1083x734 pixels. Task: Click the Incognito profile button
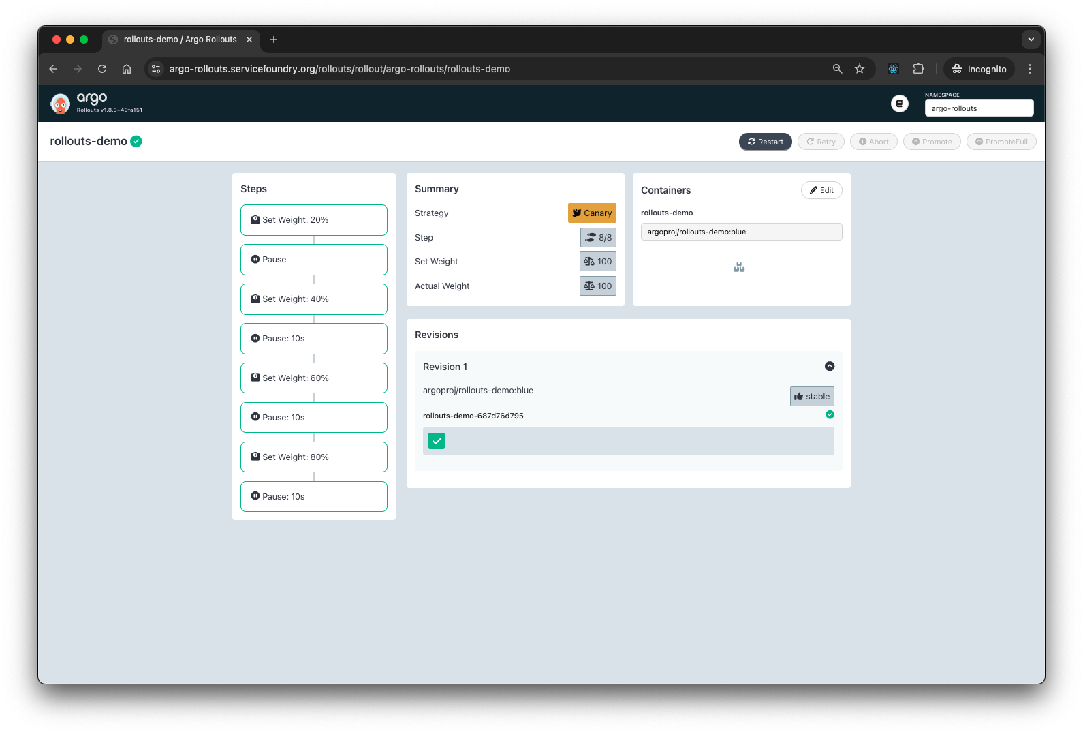point(979,69)
